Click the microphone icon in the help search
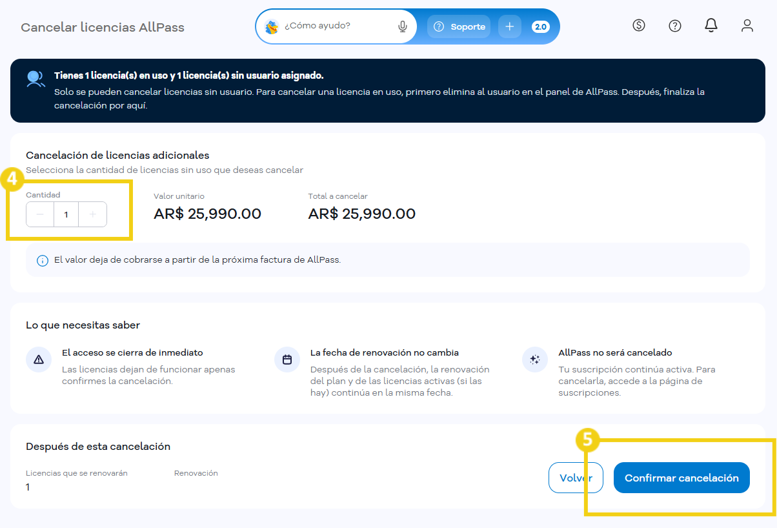 click(403, 26)
